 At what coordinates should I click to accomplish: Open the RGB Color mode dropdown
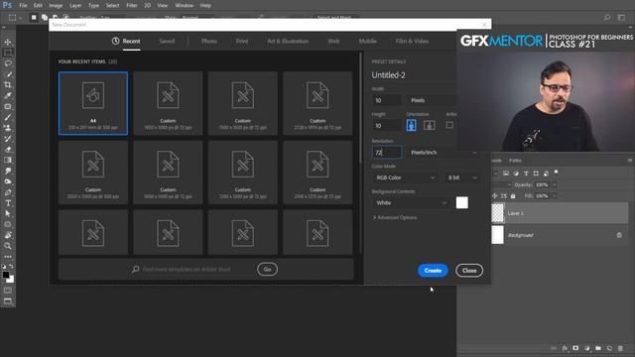click(x=405, y=178)
